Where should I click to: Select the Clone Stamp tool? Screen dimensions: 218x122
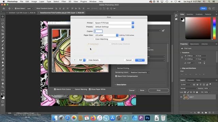tap(3, 48)
